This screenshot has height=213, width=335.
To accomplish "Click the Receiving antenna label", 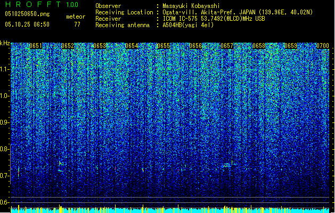I will [122, 25].
